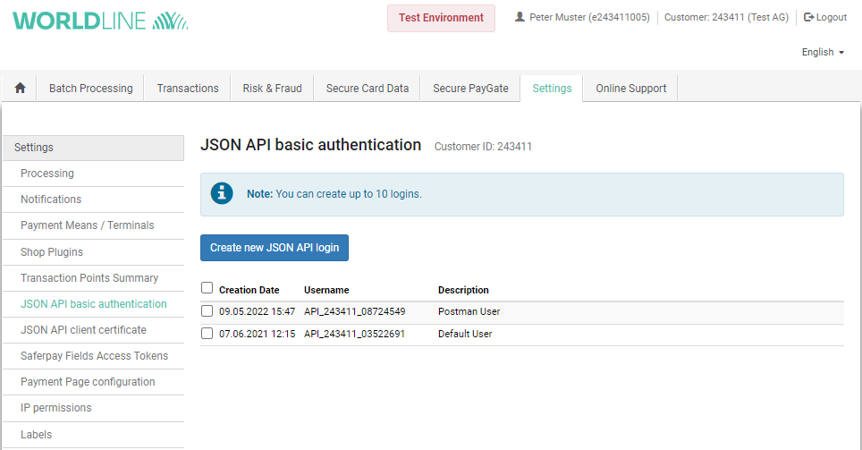Select JSON API client certificate in sidebar
Image resolution: width=862 pixels, height=450 pixels.
click(83, 330)
